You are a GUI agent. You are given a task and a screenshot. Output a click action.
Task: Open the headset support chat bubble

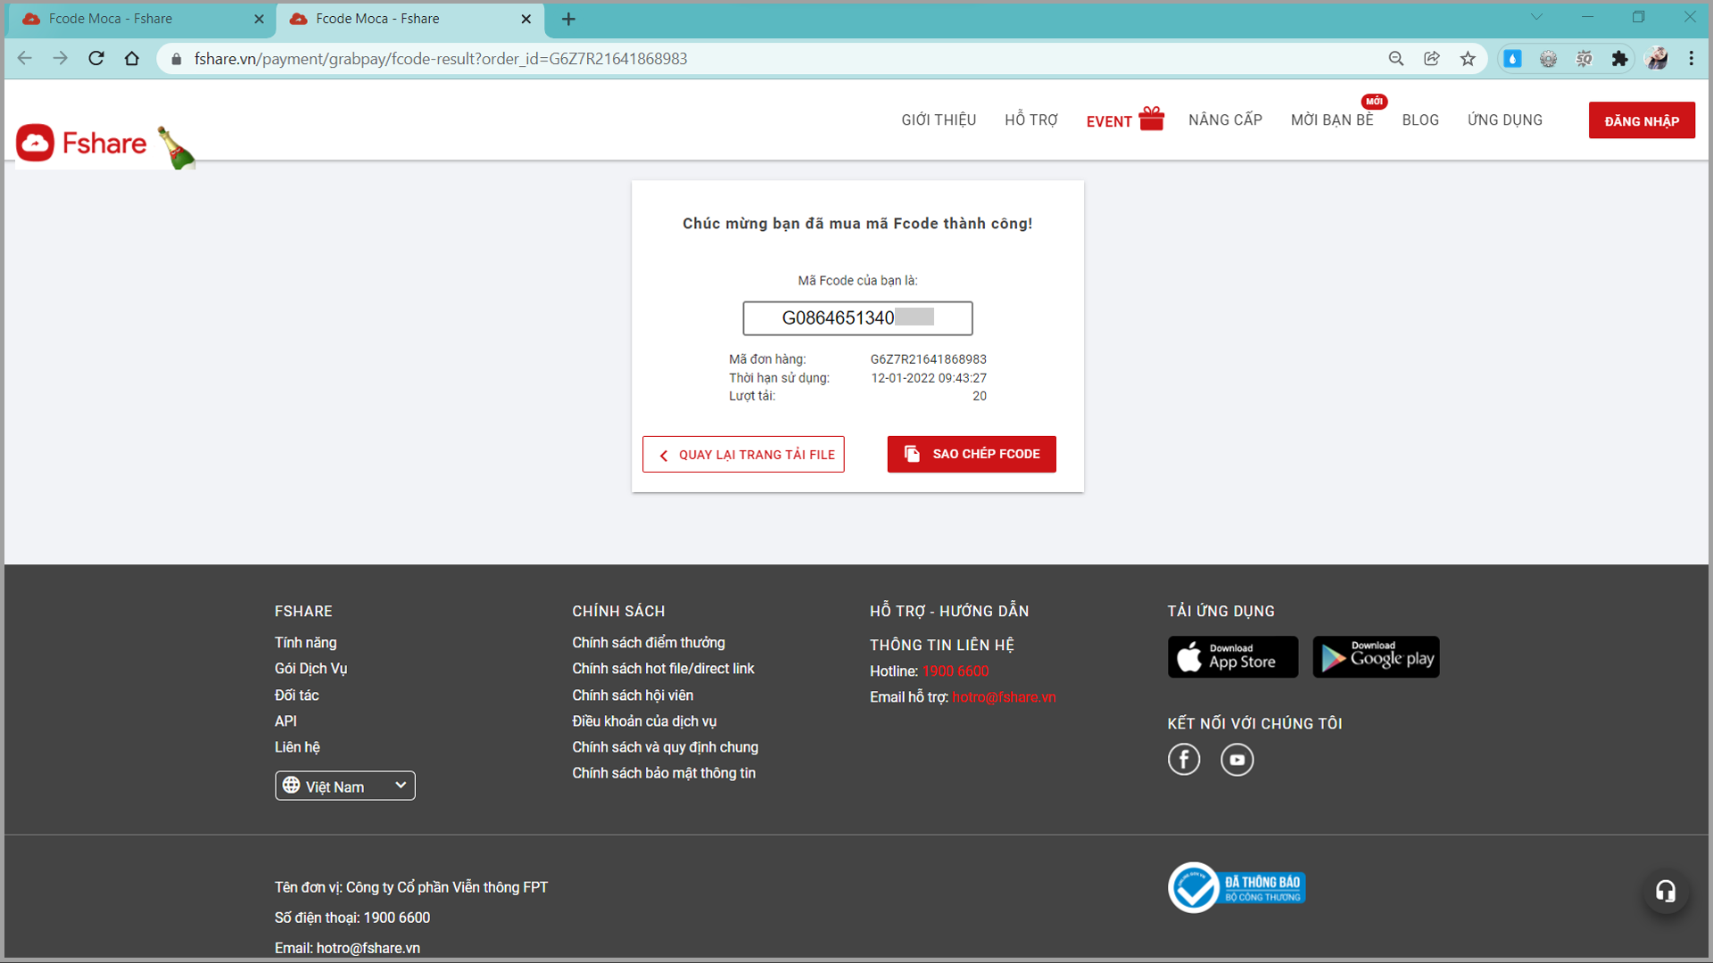click(x=1666, y=891)
